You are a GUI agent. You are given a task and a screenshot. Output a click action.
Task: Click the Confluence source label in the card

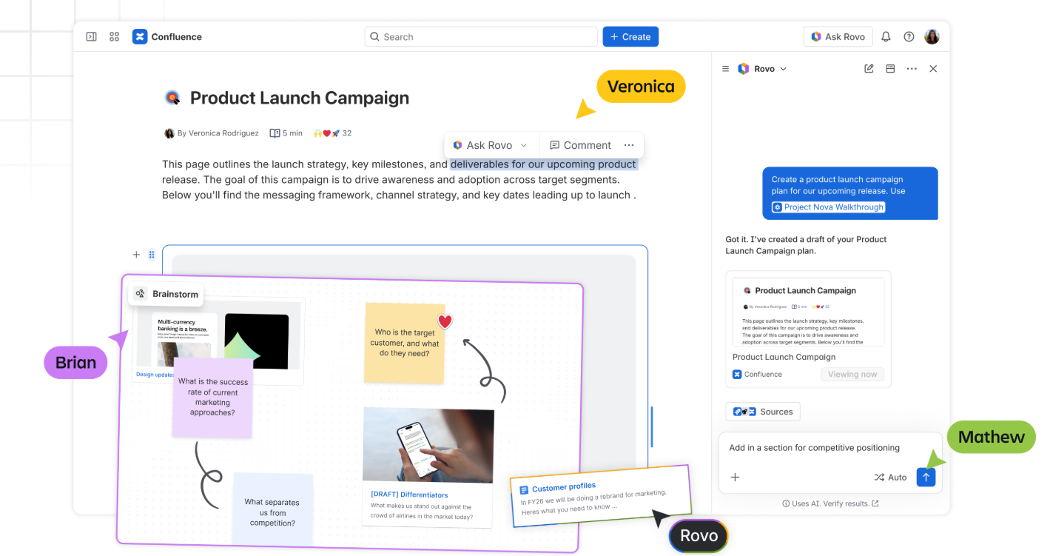757,375
